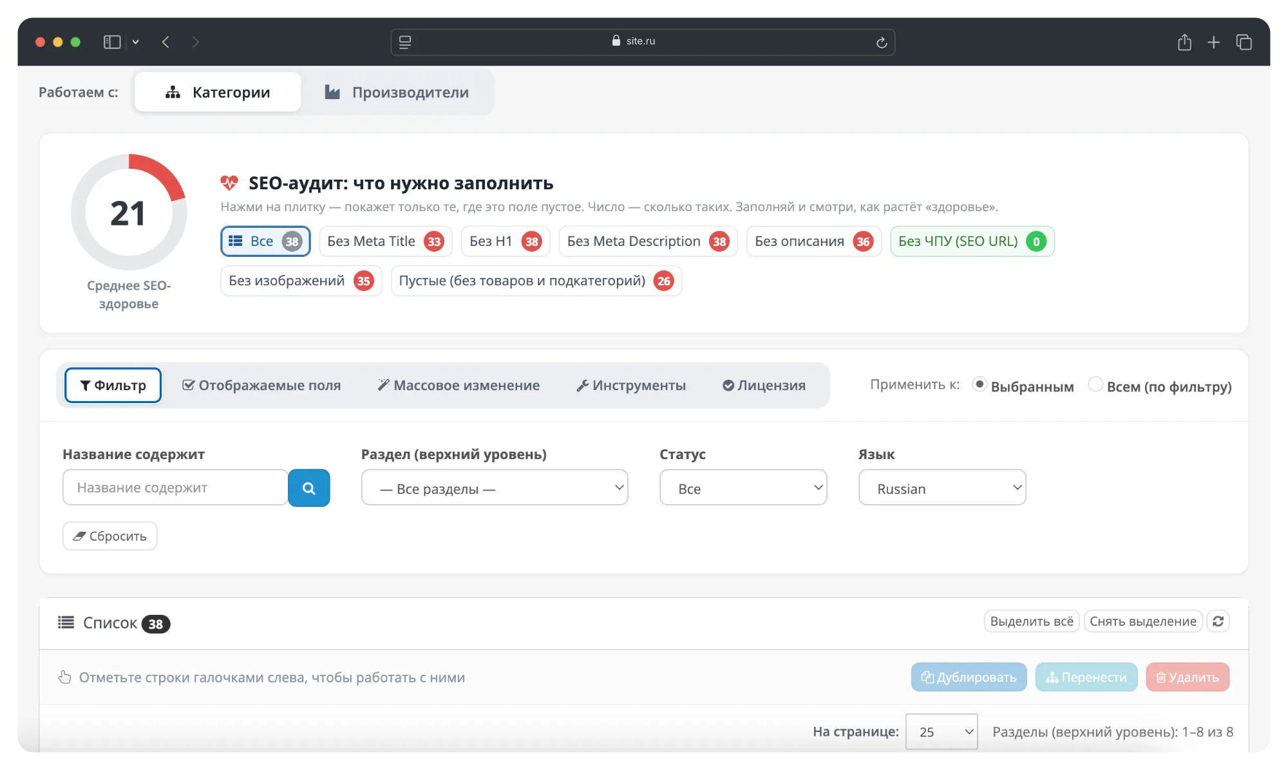
Task: Open the Отображаемые поля tab
Action: tap(261, 385)
